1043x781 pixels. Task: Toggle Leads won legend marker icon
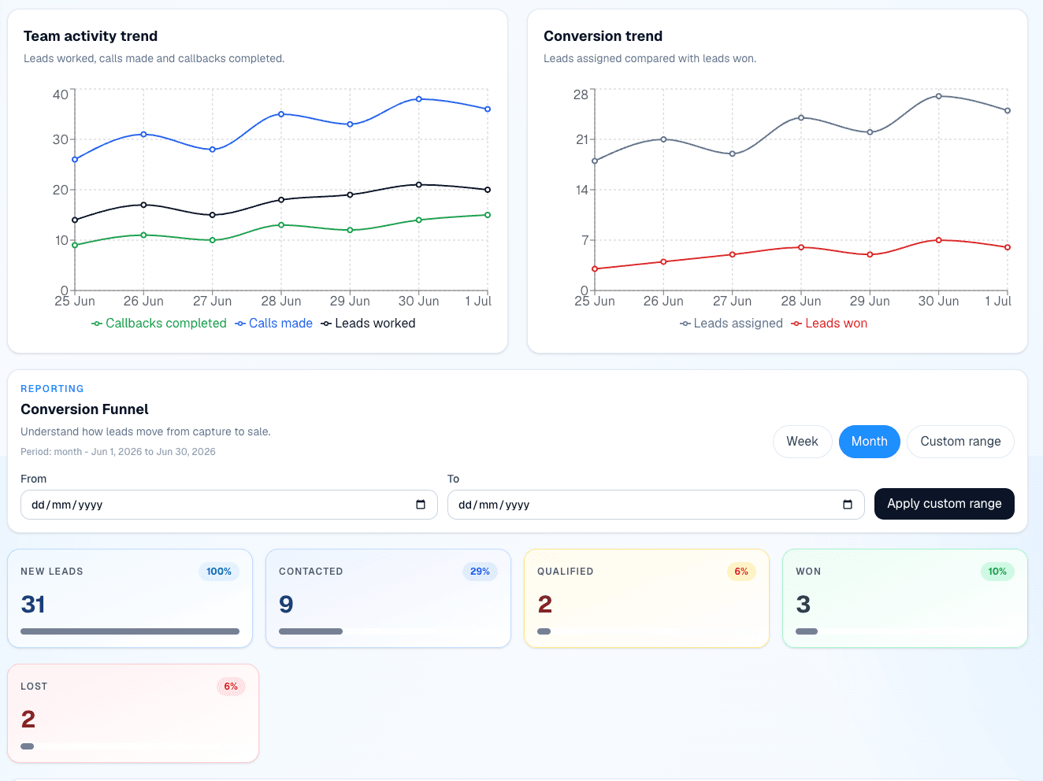(x=796, y=324)
